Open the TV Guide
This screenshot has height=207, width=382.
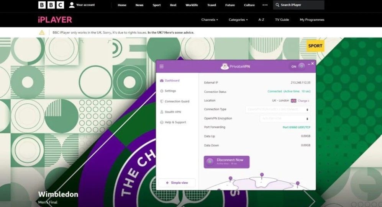click(282, 20)
